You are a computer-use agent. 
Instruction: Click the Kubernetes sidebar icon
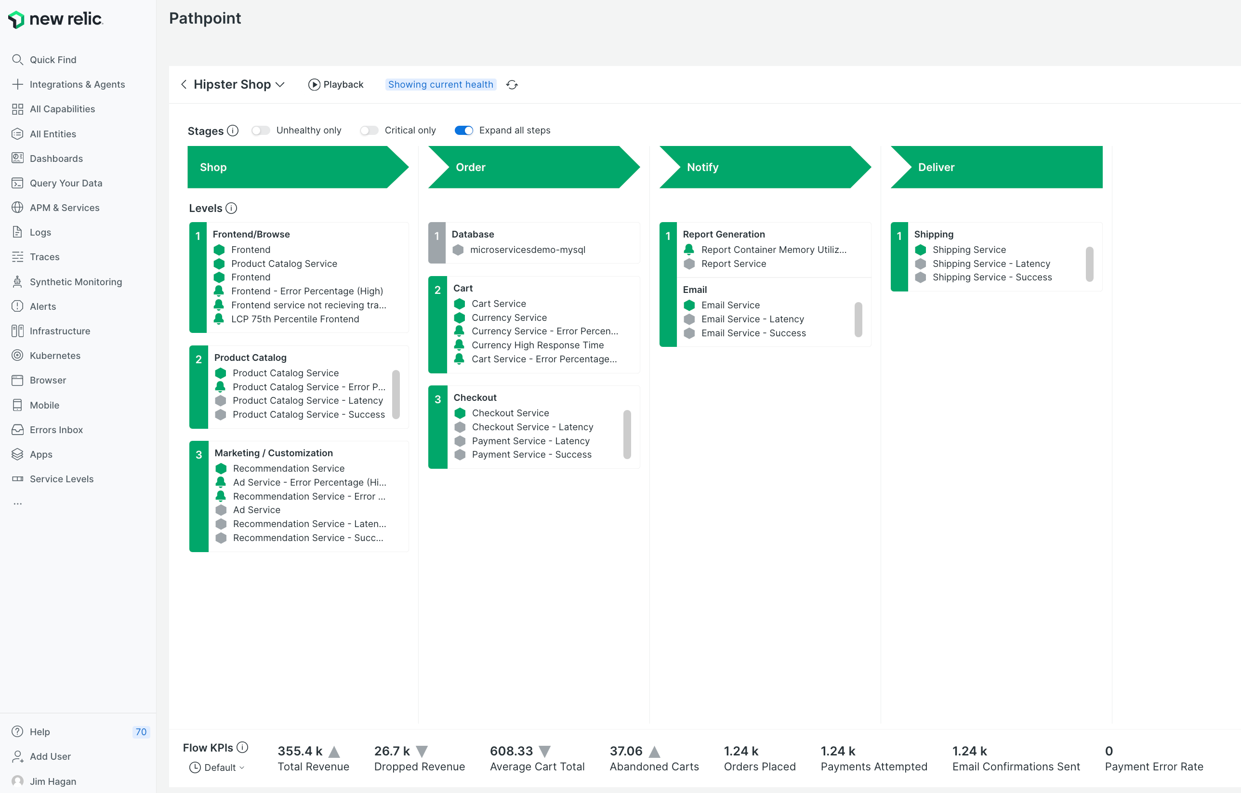pyautogui.click(x=17, y=356)
